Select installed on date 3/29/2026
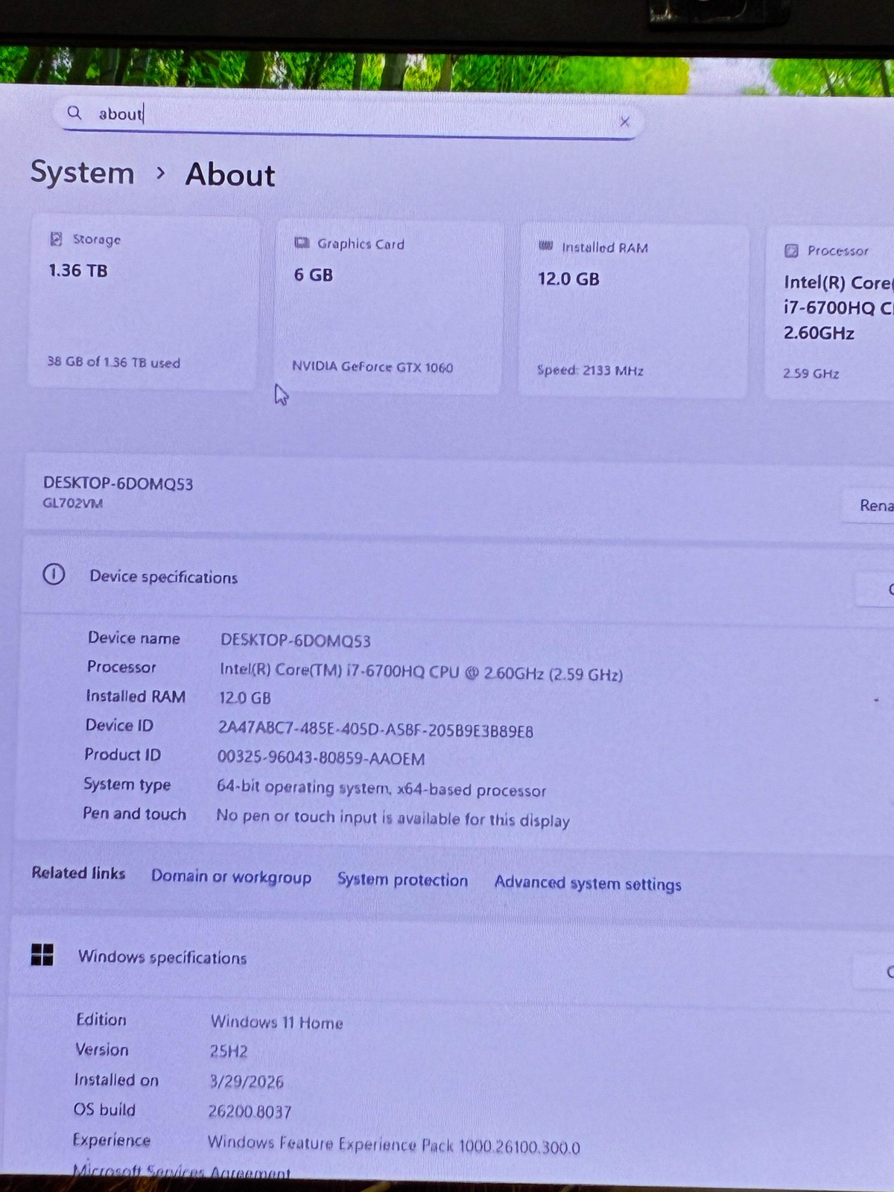 click(247, 1081)
